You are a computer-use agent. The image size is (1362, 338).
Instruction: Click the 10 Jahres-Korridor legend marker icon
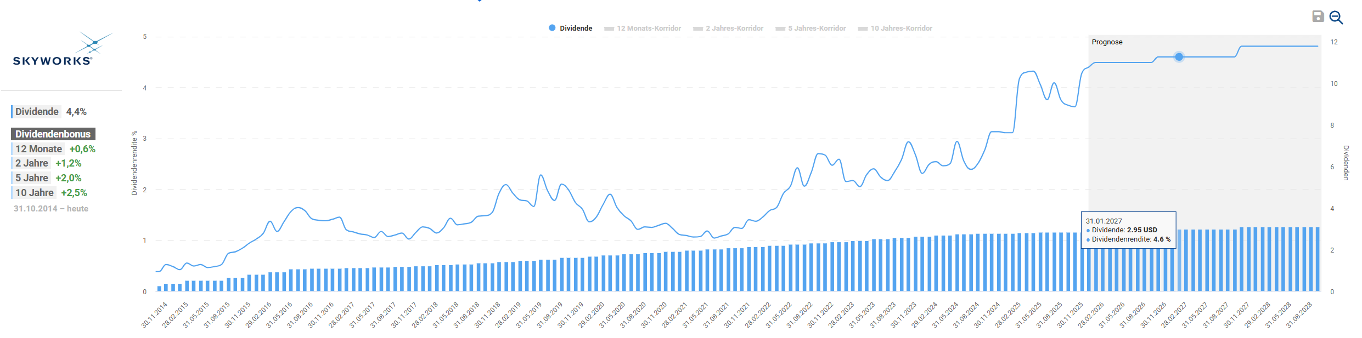[x=862, y=28]
